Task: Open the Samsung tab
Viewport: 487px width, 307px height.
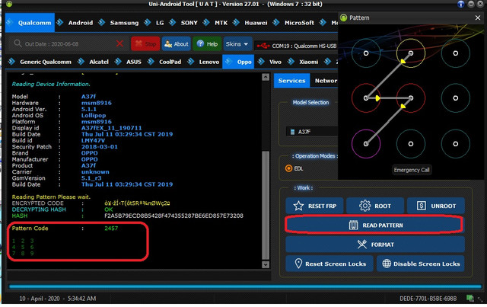Action: (124, 23)
